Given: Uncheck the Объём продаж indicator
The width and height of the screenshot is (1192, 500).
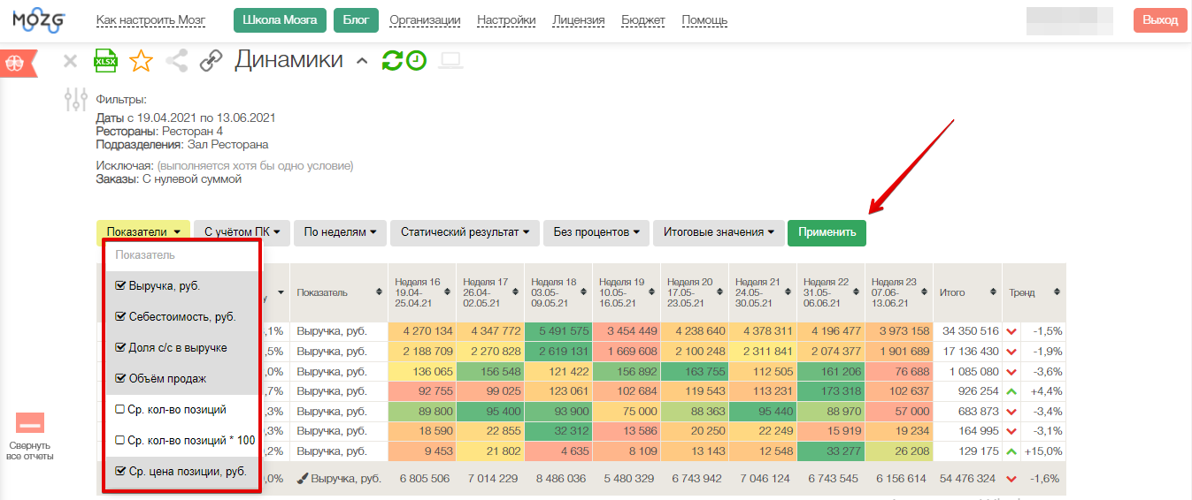Looking at the screenshot, I should point(120,379).
